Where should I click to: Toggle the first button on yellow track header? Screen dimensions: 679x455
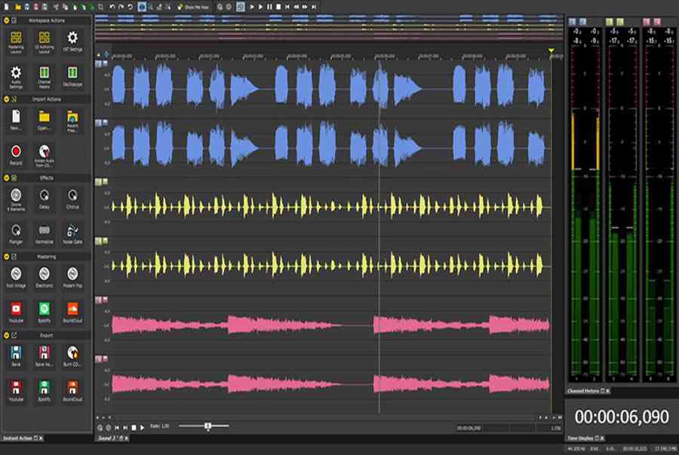click(100, 182)
